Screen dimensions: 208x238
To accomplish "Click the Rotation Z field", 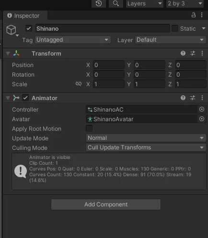I will [x=191, y=75].
